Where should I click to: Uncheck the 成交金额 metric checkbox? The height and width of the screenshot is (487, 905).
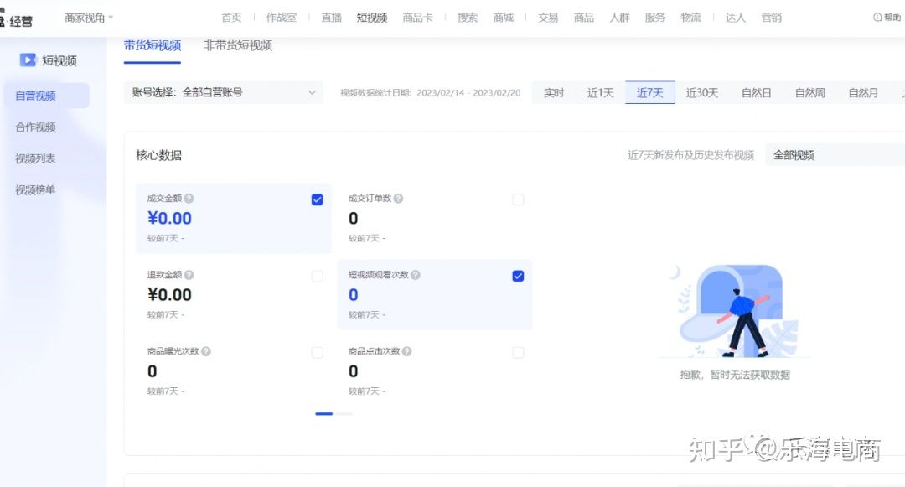(x=317, y=199)
